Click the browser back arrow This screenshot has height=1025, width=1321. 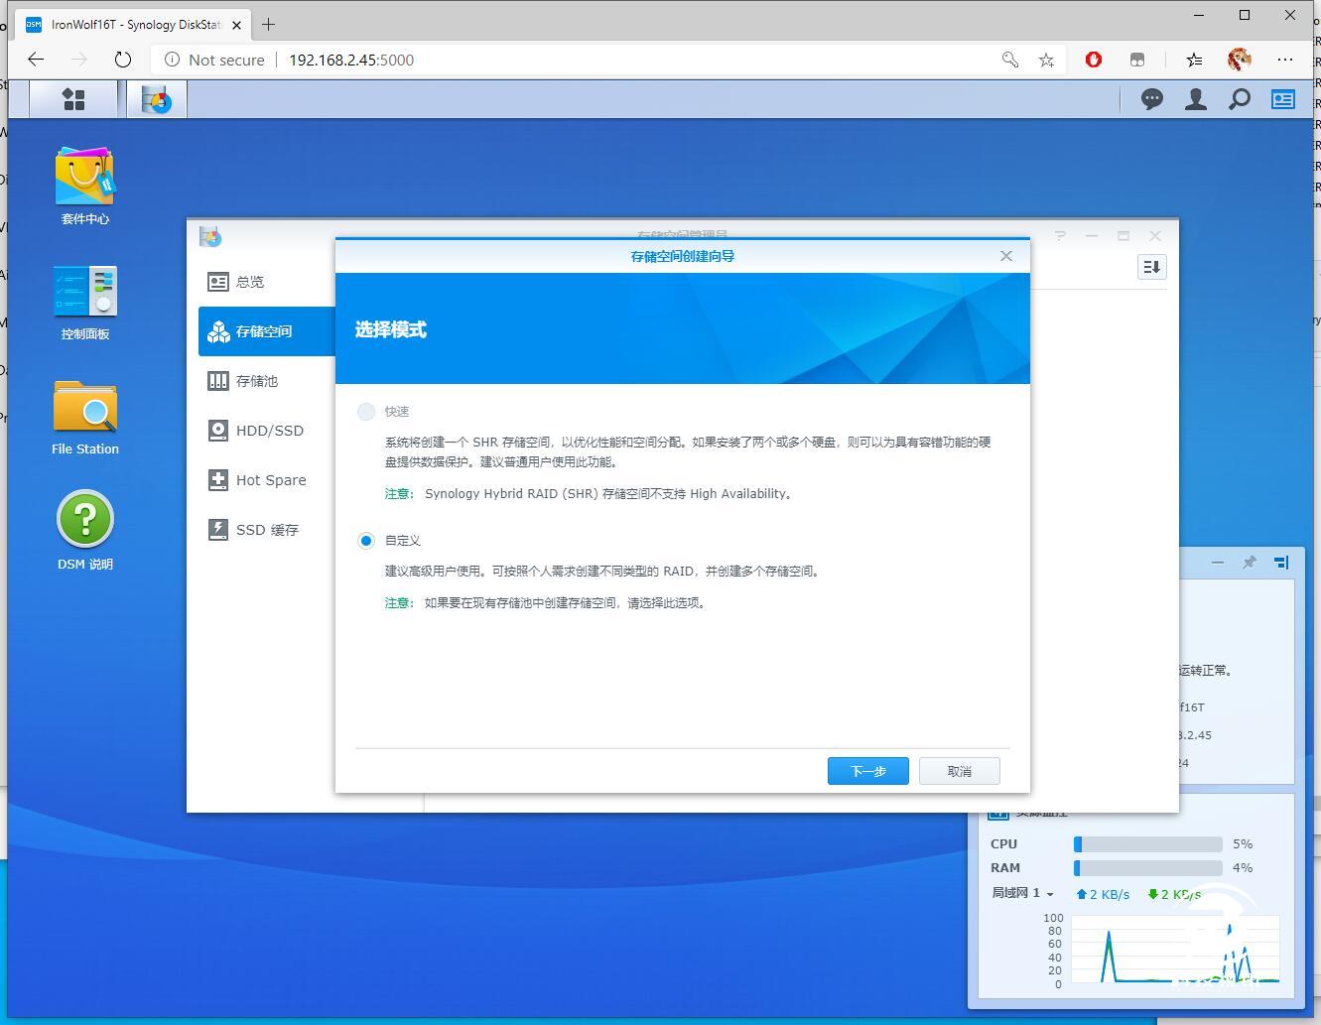[36, 60]
